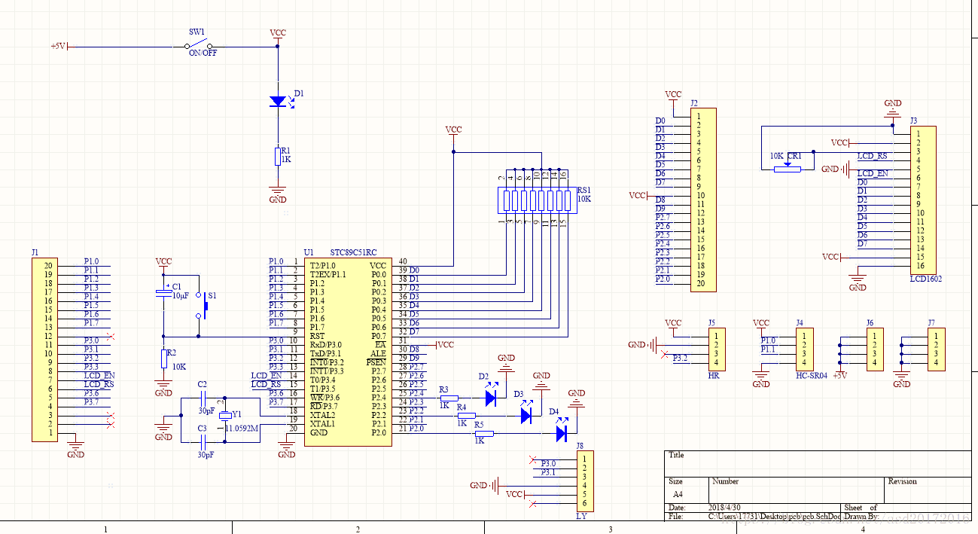978x534 pixels.
Task: Click the D4 LED symbol
Action: coord(561,433)
